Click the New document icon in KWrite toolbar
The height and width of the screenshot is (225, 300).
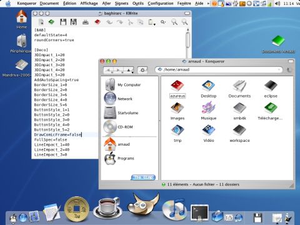pos(41,22)
